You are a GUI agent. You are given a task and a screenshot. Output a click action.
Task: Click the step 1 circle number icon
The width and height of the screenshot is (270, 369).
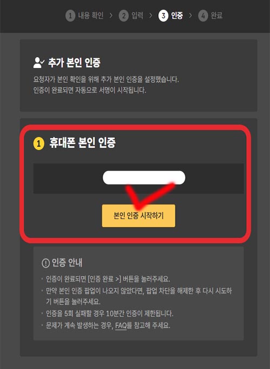point(70,16)
